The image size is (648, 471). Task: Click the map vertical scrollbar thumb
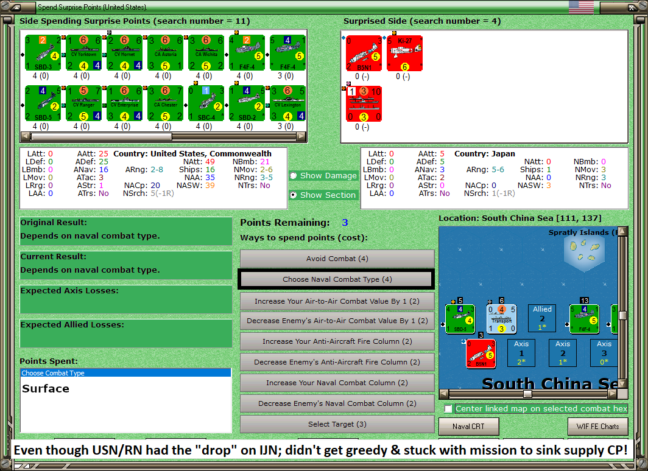623,315
